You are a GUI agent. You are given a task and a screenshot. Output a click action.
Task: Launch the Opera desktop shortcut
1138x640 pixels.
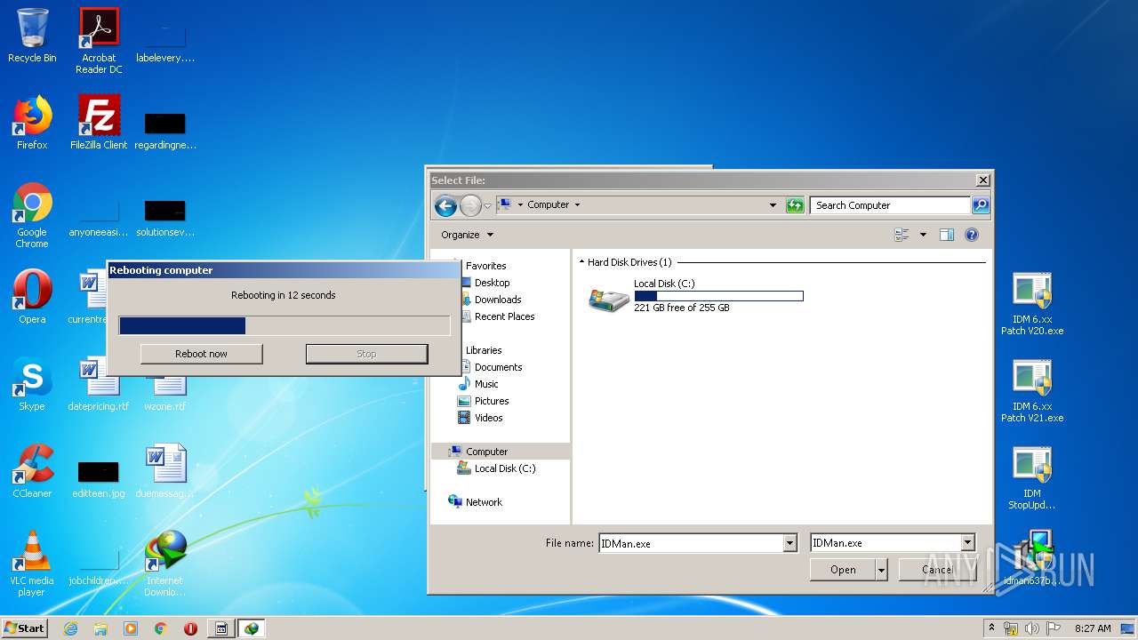pyautogui.click(x=32, y=297)
